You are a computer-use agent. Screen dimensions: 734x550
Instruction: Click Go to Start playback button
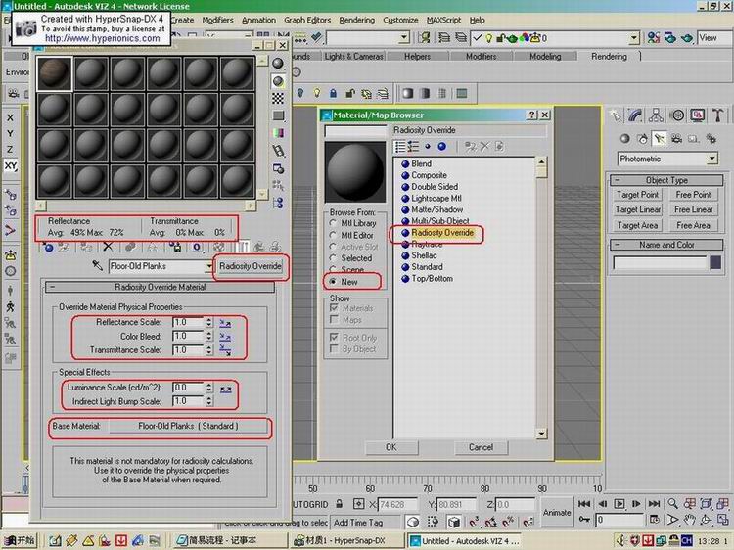[583, 504]
